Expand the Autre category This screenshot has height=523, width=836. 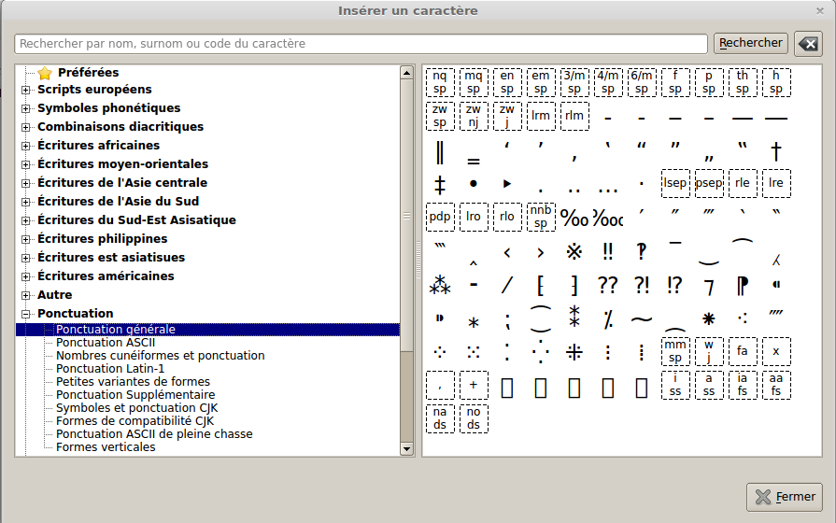[x=25, y=295]
